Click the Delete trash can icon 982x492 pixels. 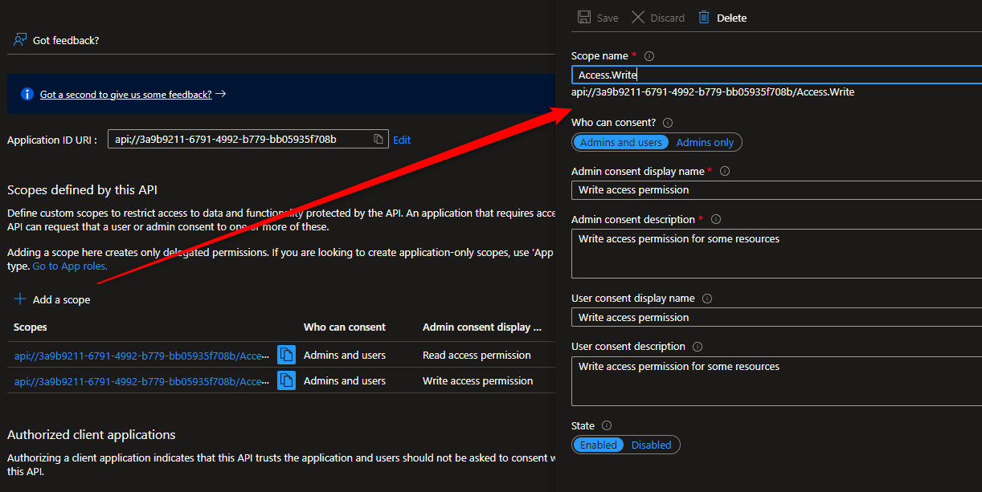point(704,18)
